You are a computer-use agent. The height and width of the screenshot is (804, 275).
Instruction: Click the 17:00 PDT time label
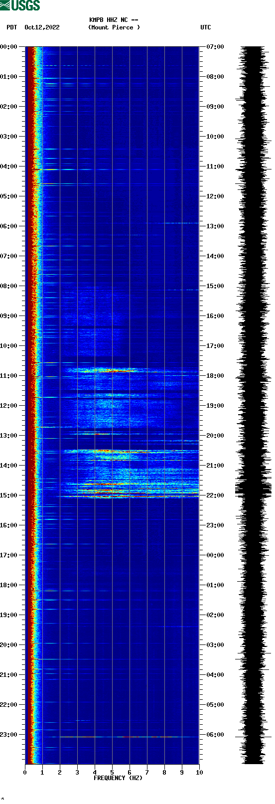click(8, 555)
